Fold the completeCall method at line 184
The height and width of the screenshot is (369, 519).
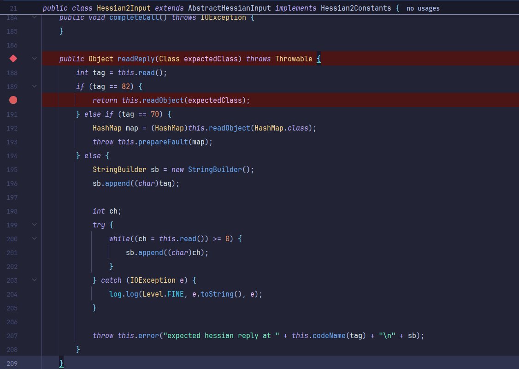34,17
